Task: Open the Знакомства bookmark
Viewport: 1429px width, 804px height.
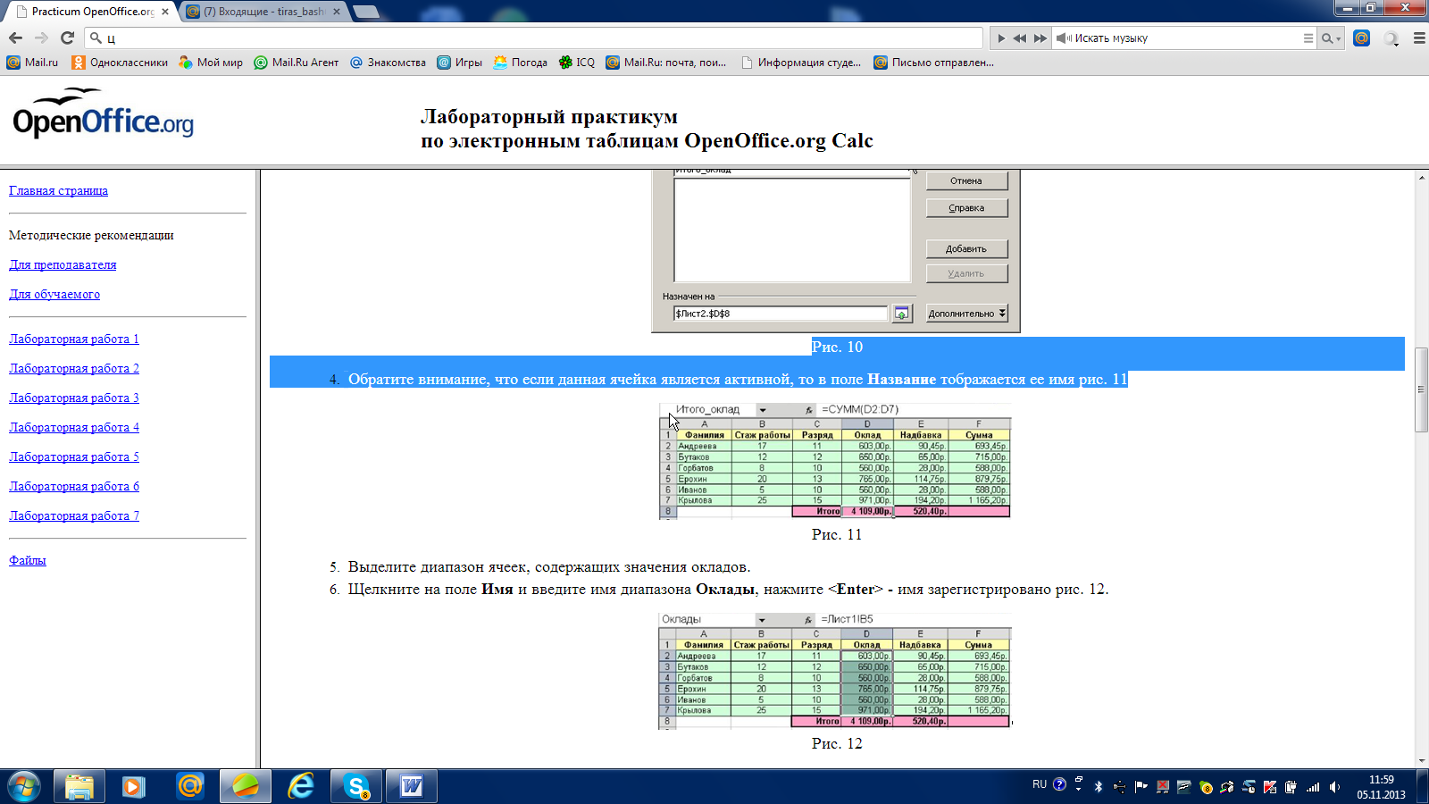Action: coord(388,63)
